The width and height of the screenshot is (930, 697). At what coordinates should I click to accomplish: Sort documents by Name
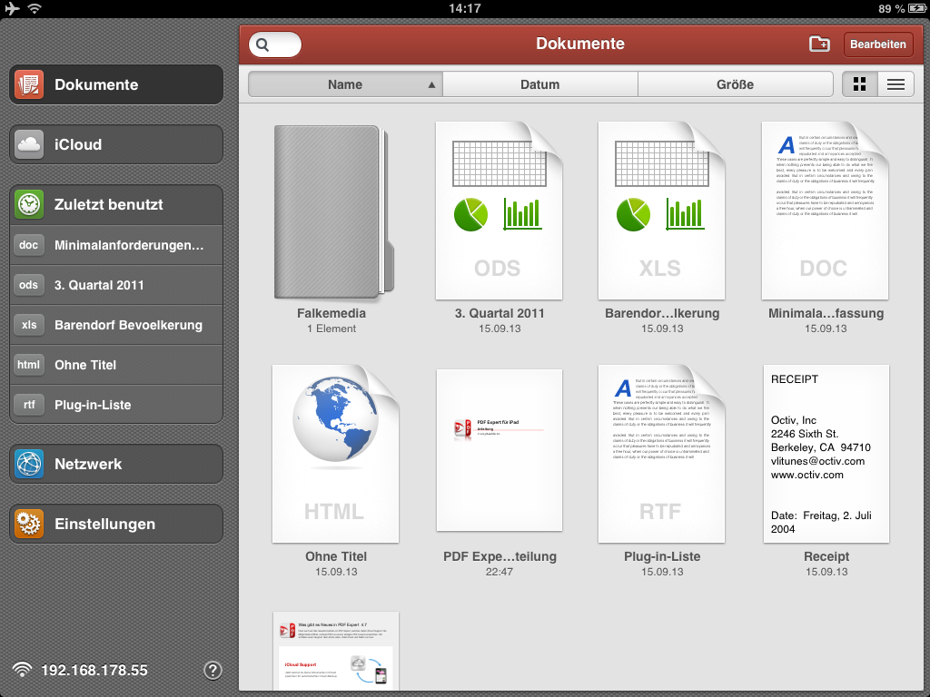click(x=345, y=84)
